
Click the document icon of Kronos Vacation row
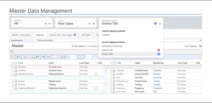[114, 74]
